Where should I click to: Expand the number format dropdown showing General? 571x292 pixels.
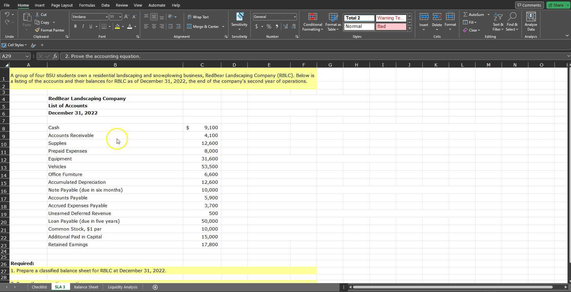coord(295,17)
